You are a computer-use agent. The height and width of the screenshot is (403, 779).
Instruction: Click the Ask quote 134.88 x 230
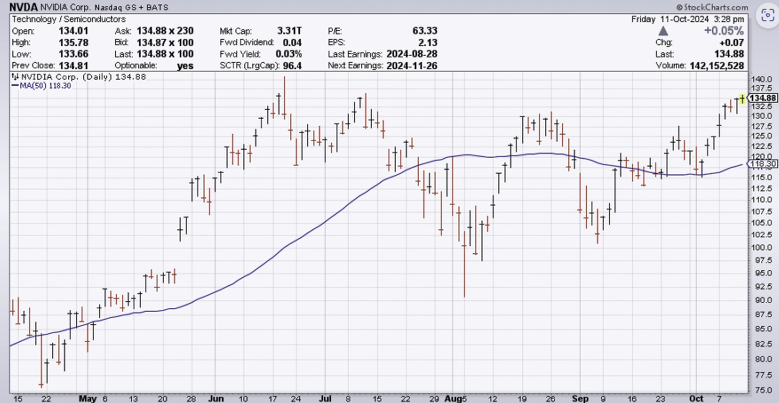[x=165, y=31]
